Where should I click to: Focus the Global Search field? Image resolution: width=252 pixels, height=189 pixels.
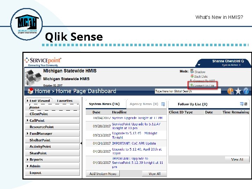[x=188, y=91]
